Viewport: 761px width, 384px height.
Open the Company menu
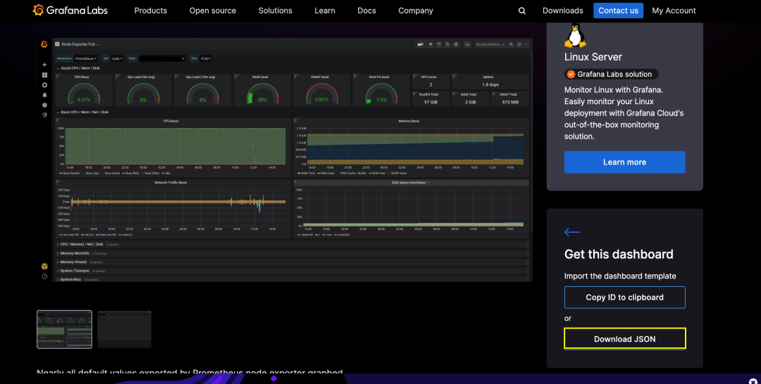pyautogui.click(x=416, y=11)
